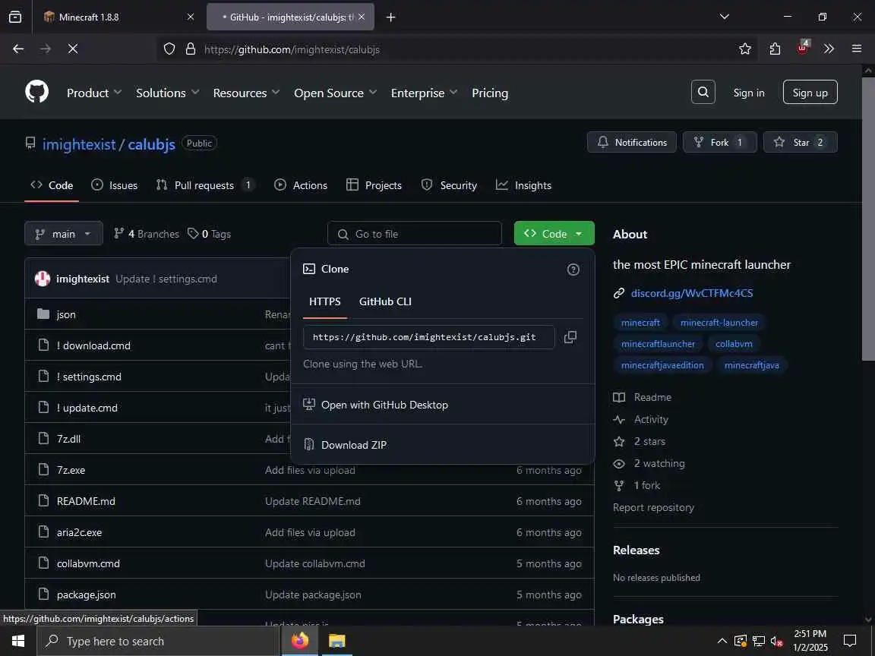The height and width of the screenshot is (656, 875).
Task: Open the uBlock Origin extension icon
Action: [x=802, y=48]
